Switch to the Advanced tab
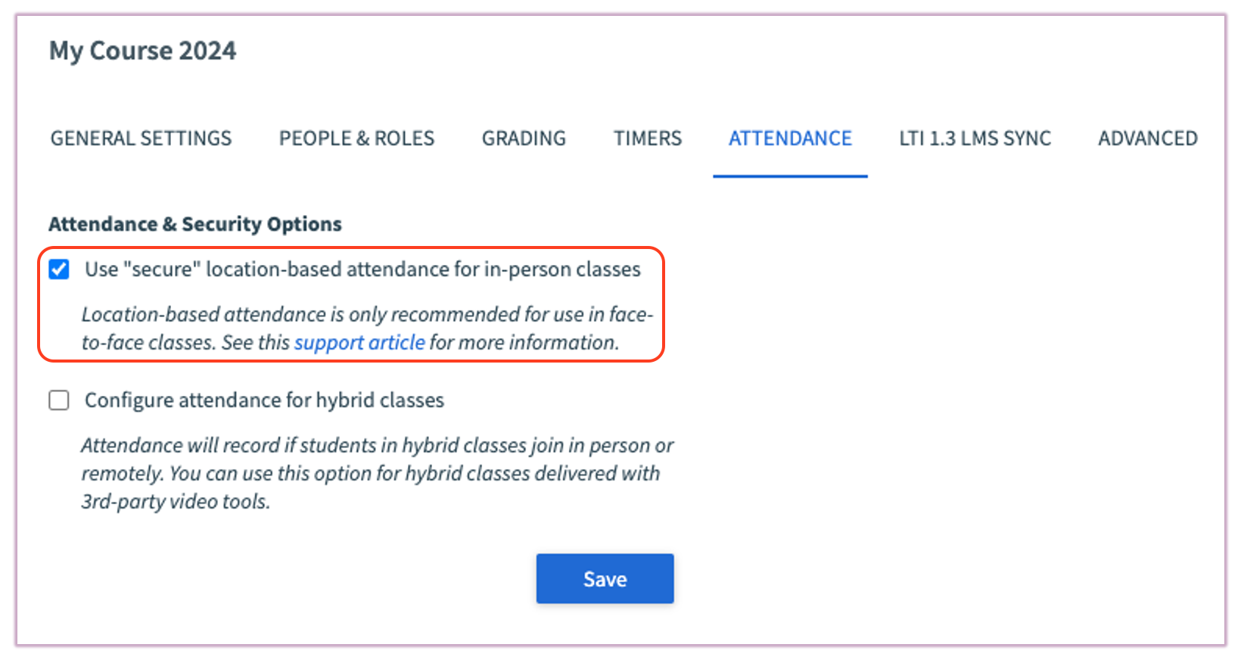 click(1147, 138)
